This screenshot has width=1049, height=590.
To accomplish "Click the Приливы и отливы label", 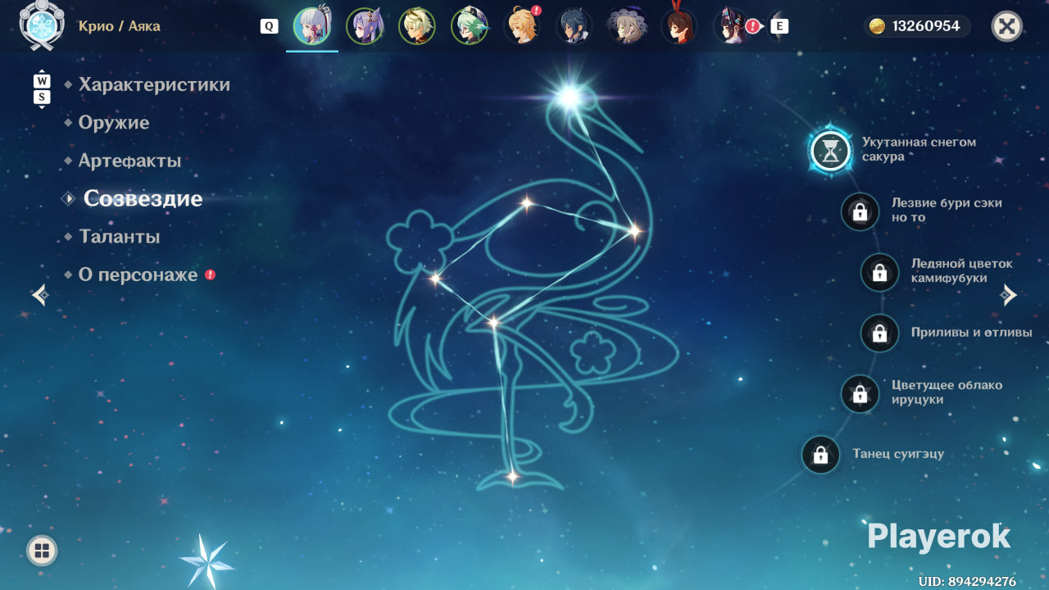I will pos(972,332).
